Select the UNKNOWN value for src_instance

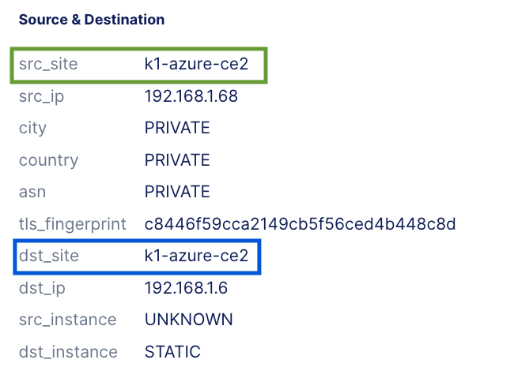188,320
